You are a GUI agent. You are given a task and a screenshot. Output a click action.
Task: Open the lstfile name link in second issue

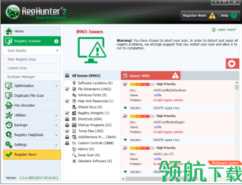point(158,127)
